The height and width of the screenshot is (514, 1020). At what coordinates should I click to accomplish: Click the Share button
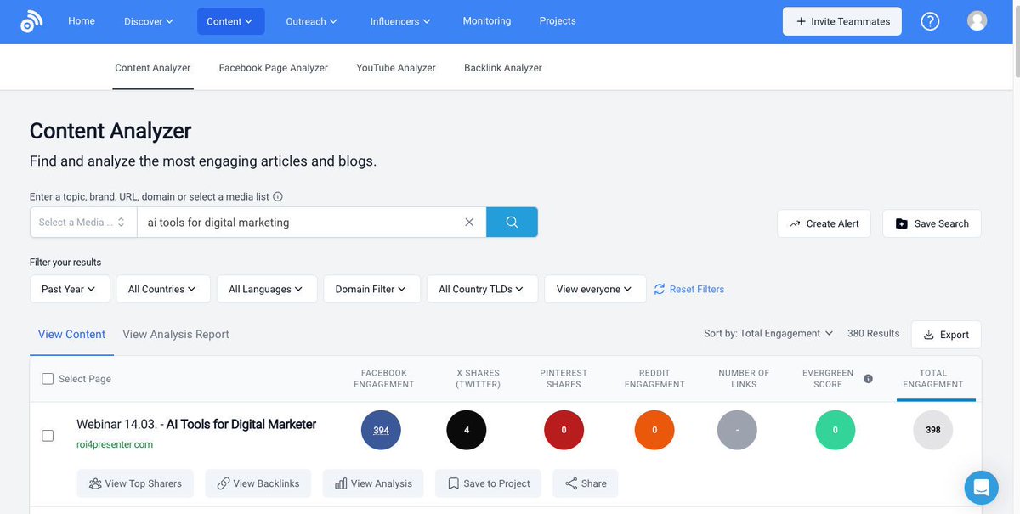[x=586, y=483]
